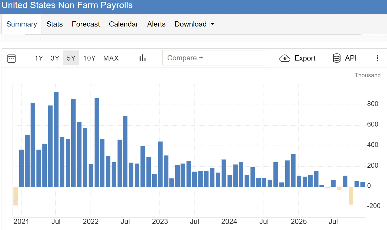Select the 3Y time range

pyautogui.click(x=55, y=58)
